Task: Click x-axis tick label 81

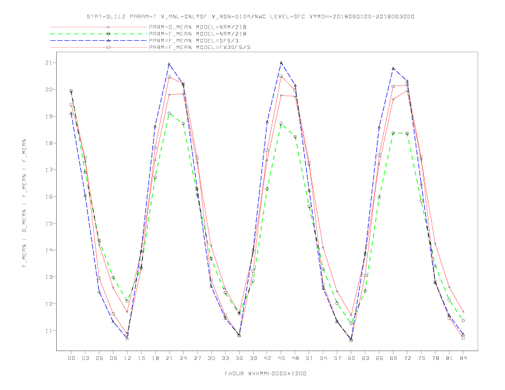Action: click(x=450, y=358)
